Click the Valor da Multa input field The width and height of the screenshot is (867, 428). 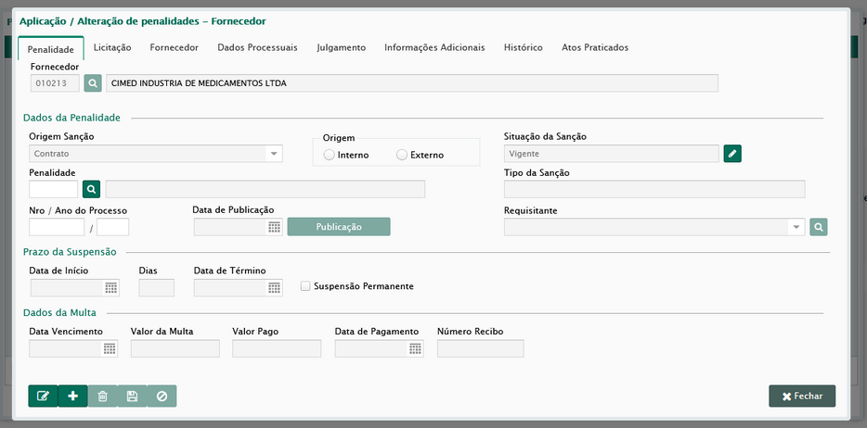tap(175, 348)
